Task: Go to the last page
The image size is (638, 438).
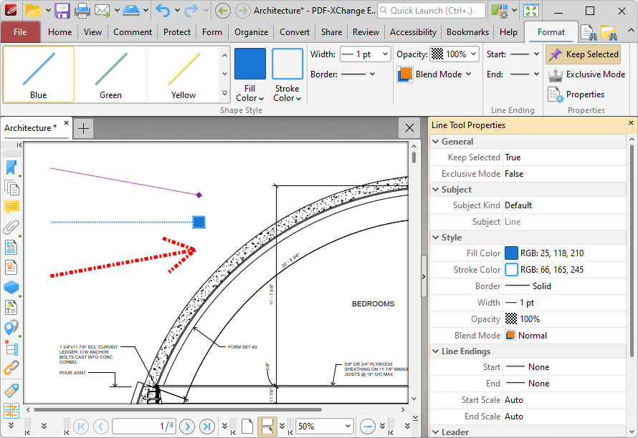Action: coord(207,427)
